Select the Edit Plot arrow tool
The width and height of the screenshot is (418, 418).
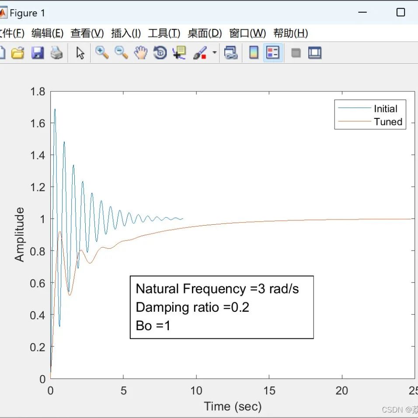[x=80, y=53]
